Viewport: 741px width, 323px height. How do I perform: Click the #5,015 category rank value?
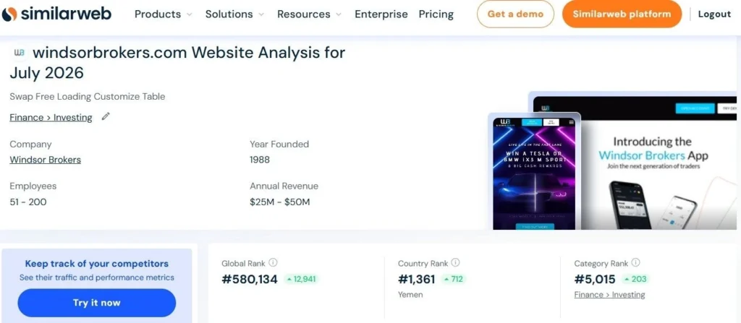(595, 280)
